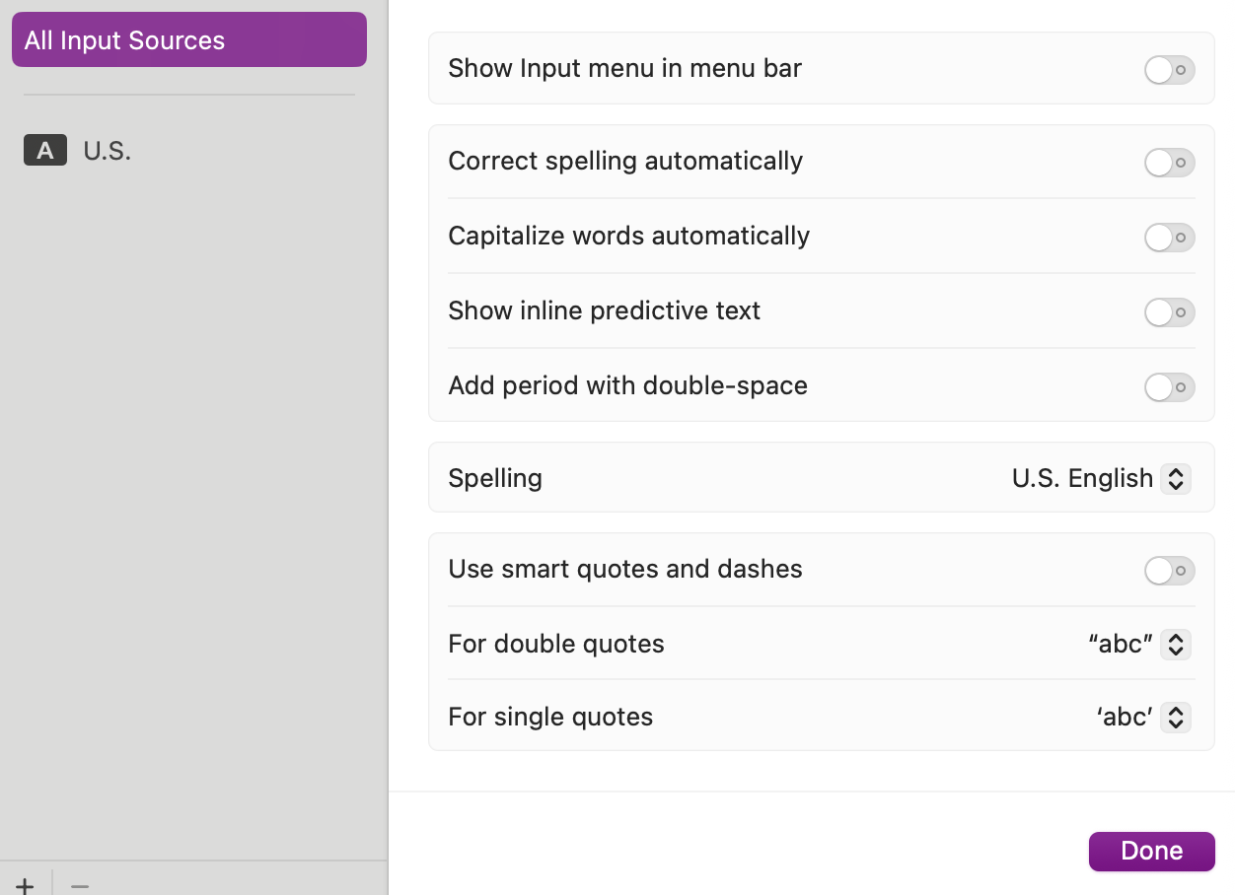Open the Spelling language dropdown
This screenshot has width=1235, height=895.
[x=1101, y=479]
